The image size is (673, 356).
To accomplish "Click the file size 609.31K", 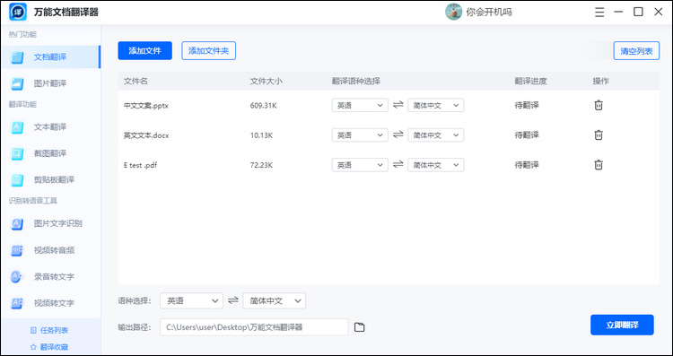I will pyautogui.click(x=264, y=105).
